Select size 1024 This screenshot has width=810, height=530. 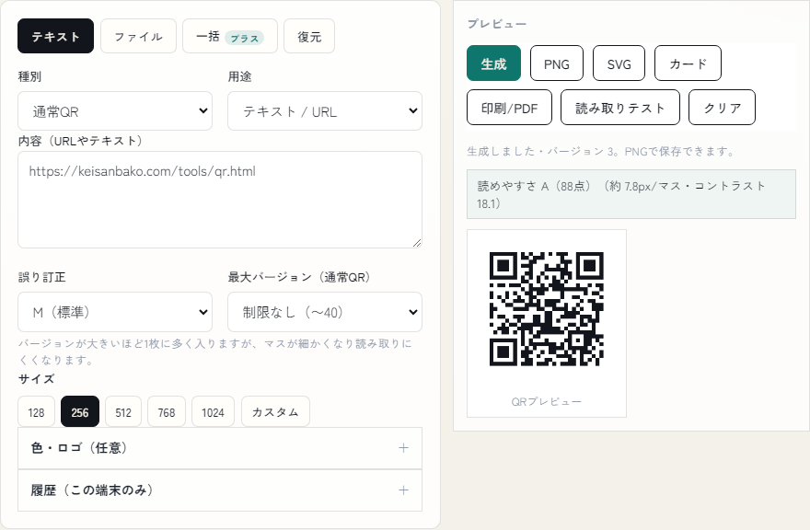point(213,411)
